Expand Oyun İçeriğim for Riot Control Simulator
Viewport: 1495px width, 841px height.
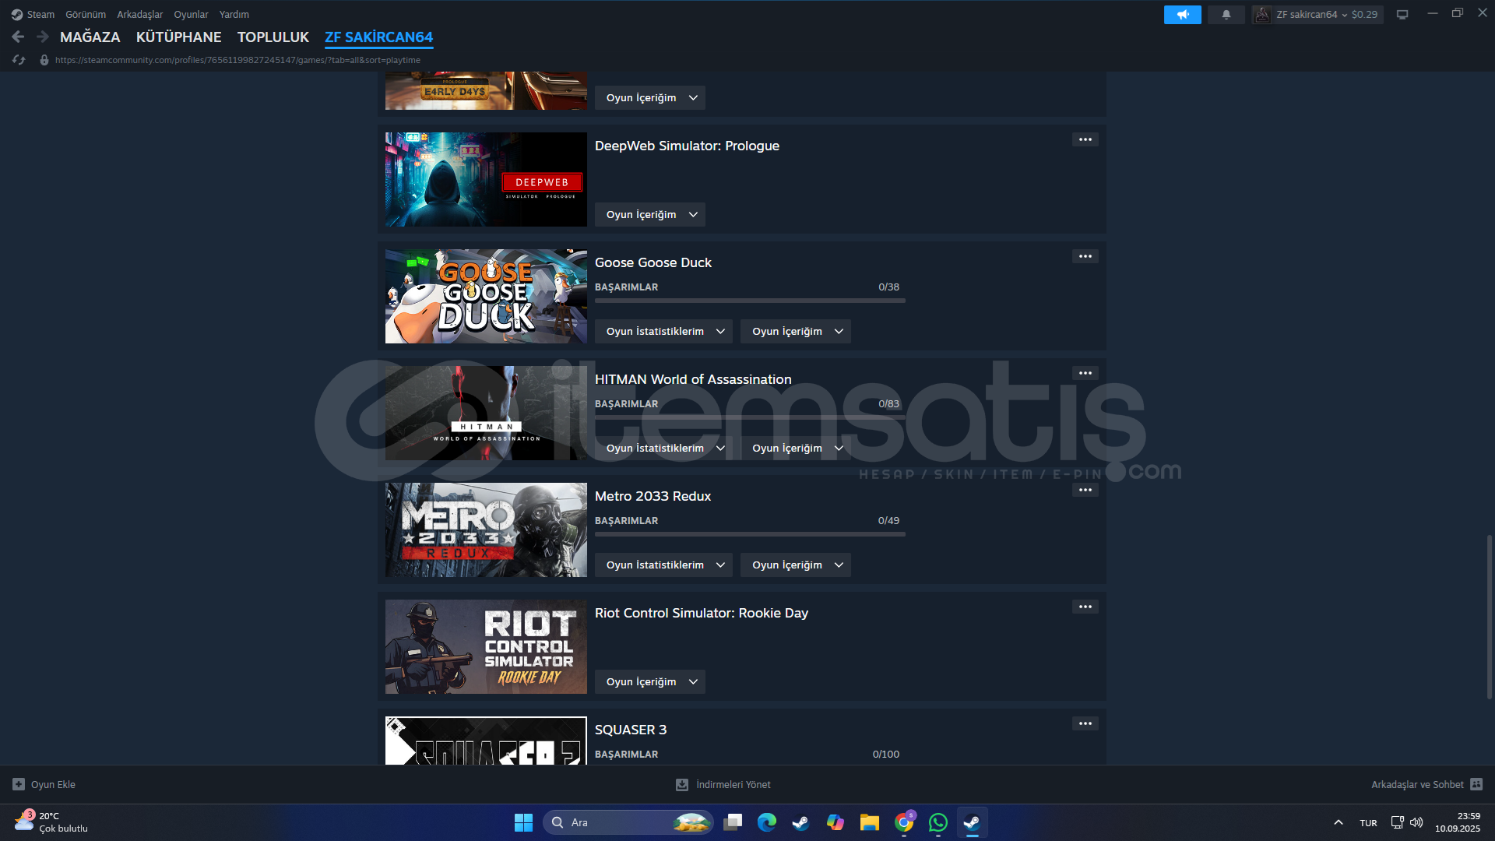[650, 681]
